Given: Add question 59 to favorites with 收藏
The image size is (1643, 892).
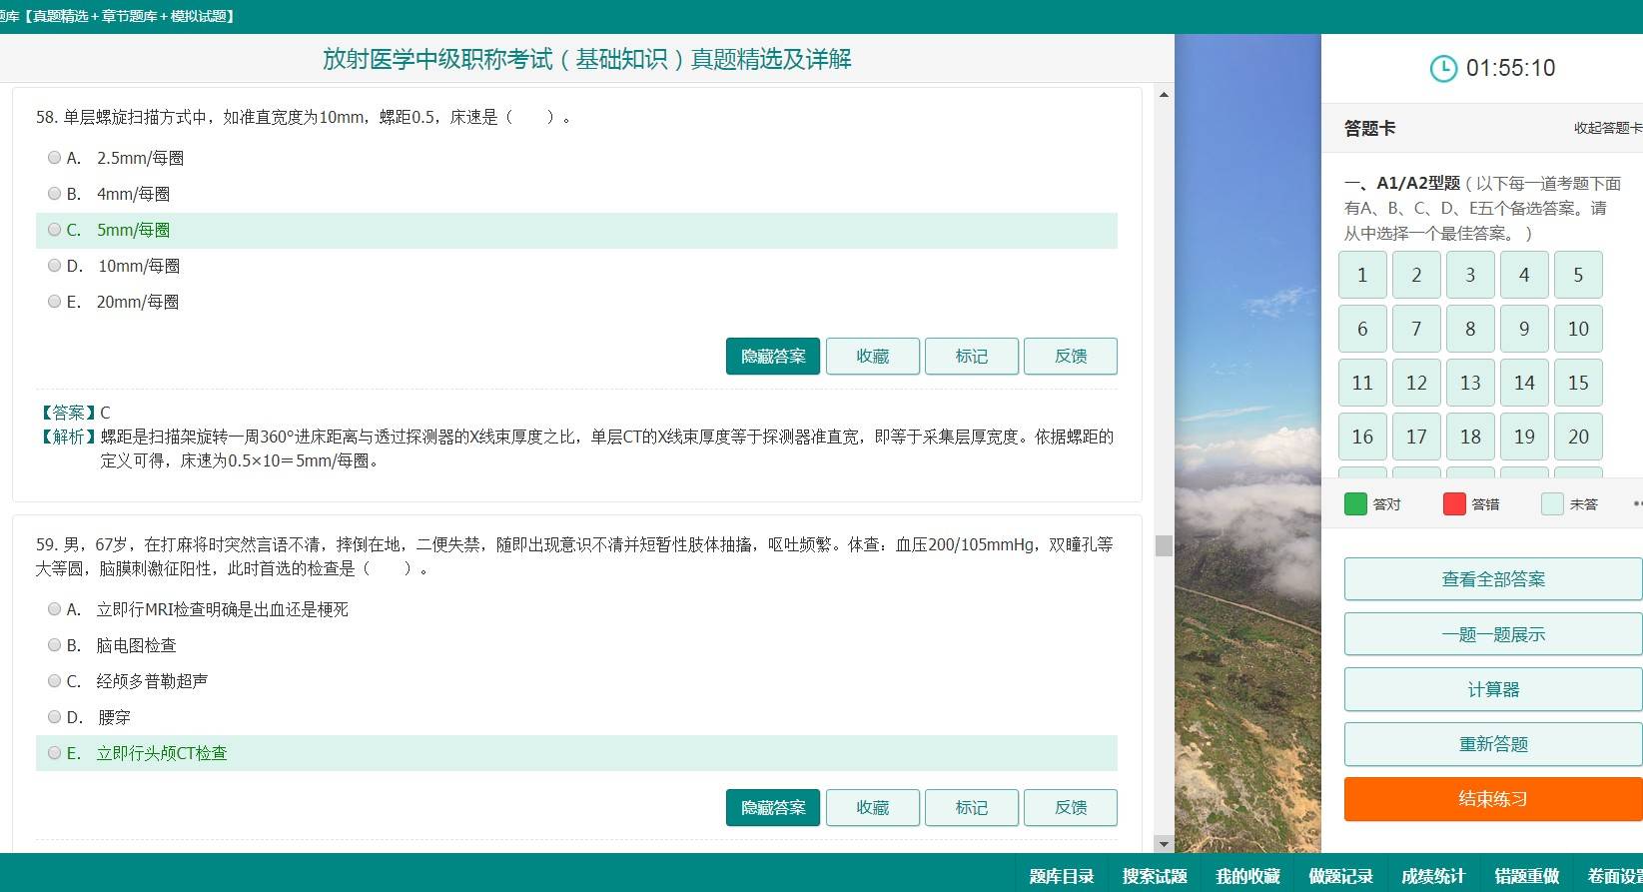Looking at the screenshot, I should 873,808.
